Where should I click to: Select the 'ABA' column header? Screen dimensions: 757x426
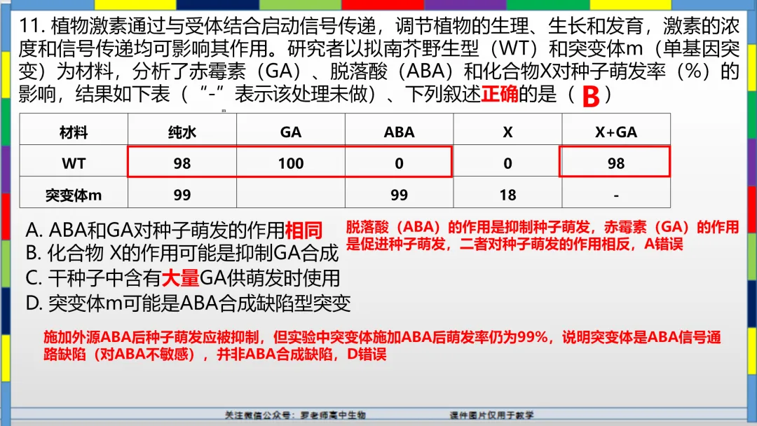400,130
